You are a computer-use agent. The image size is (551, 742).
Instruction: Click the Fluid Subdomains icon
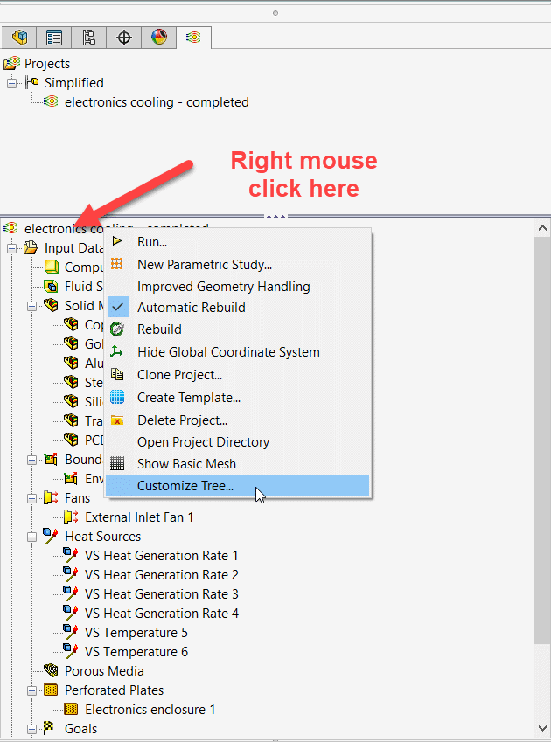[51, 287]
